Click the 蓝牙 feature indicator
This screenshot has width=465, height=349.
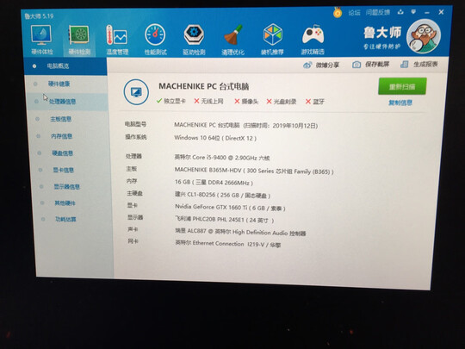click(315, 102)
